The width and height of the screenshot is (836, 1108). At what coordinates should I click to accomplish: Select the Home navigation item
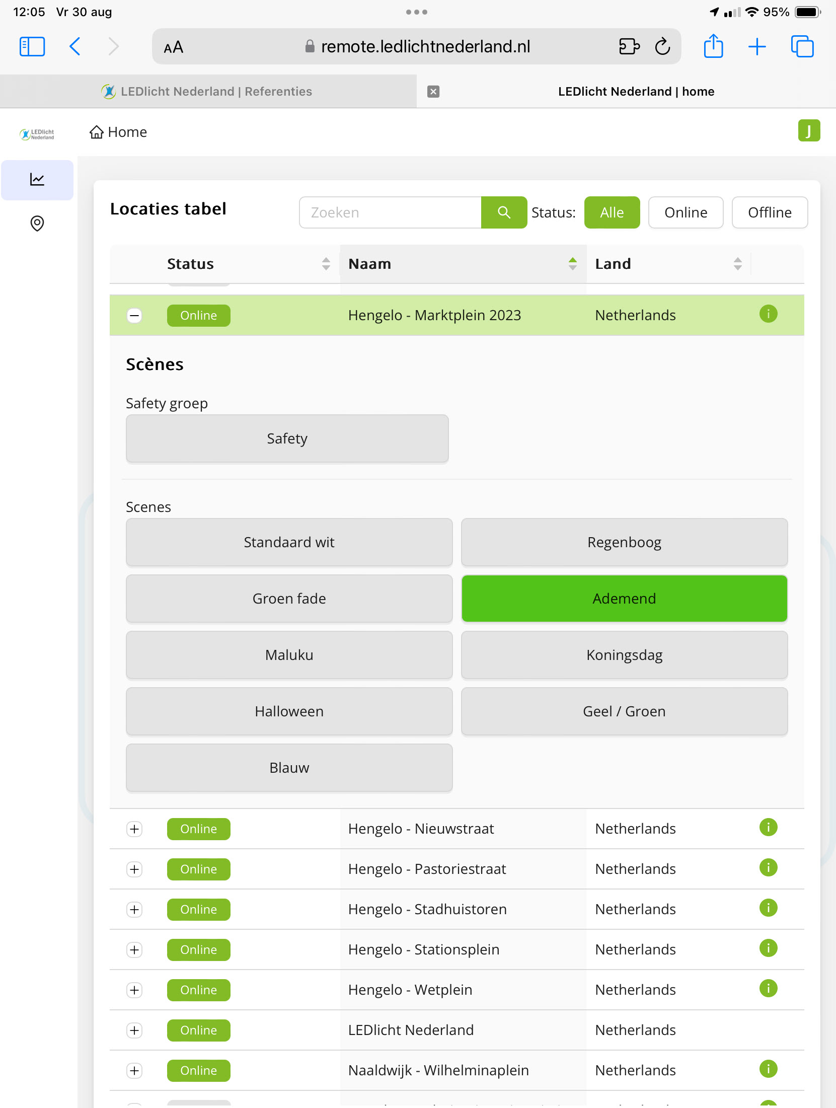[118, 132]
